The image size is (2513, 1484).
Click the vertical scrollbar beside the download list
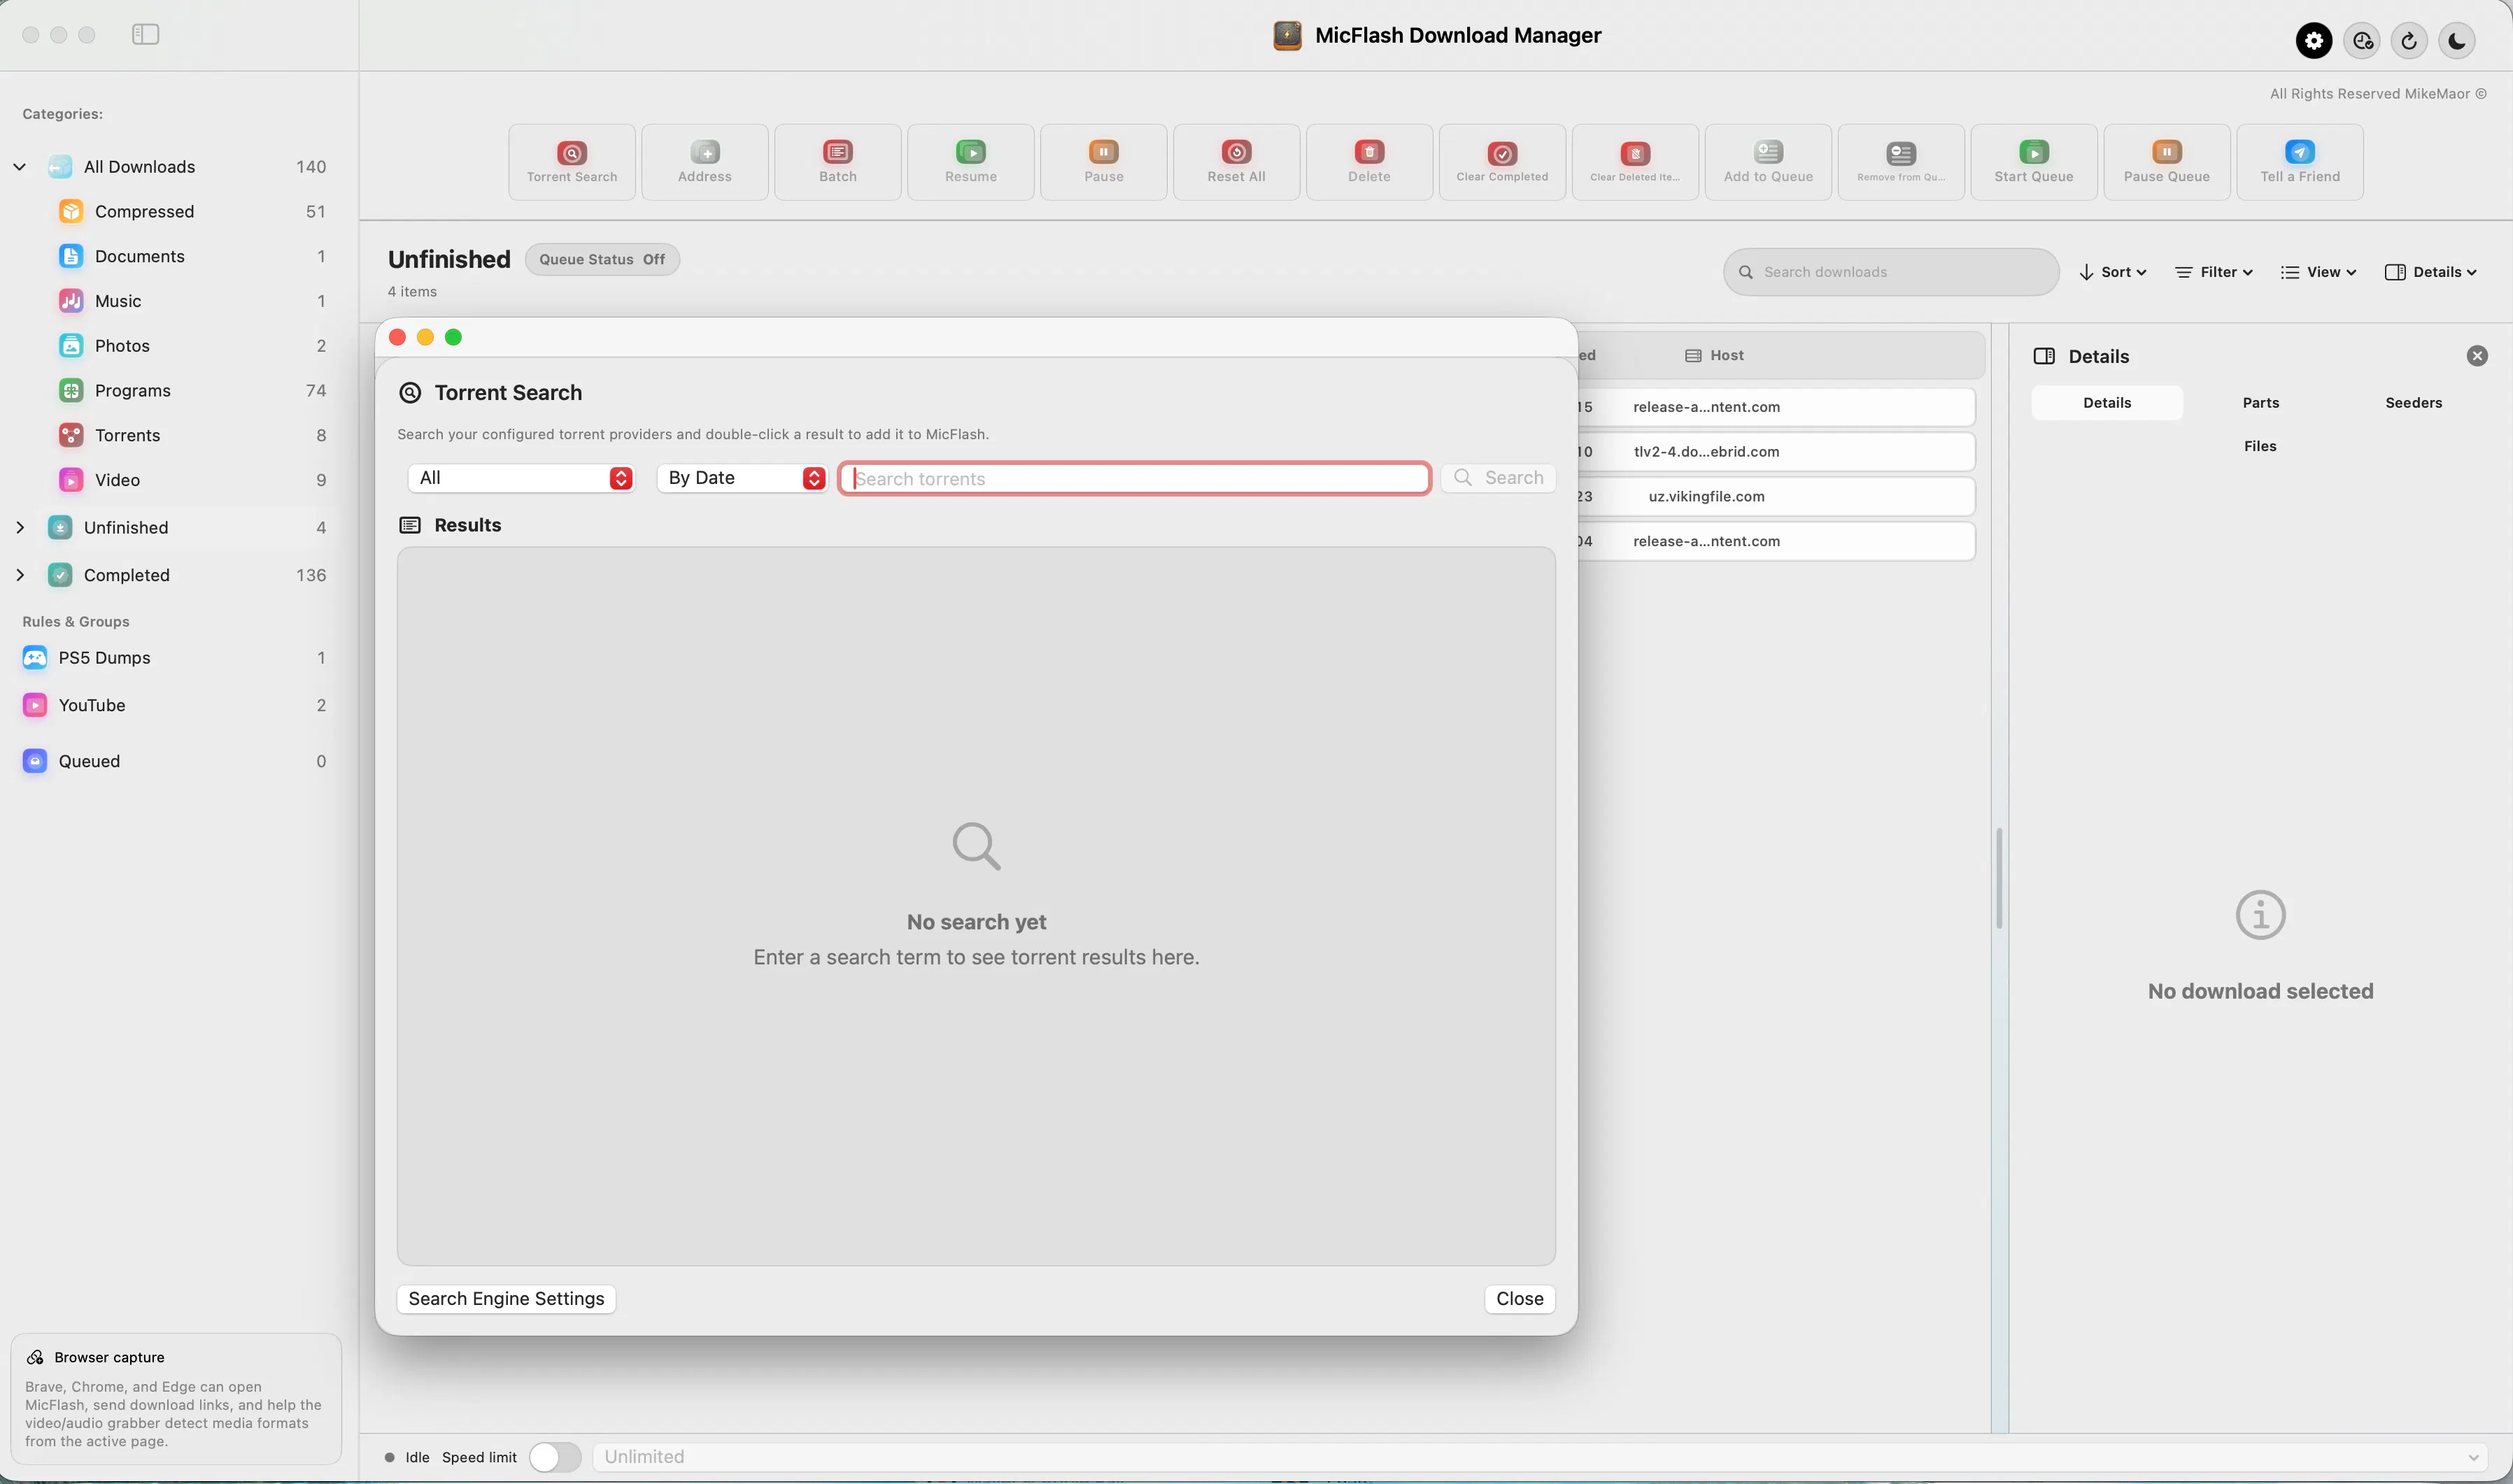click(1999, 878)
